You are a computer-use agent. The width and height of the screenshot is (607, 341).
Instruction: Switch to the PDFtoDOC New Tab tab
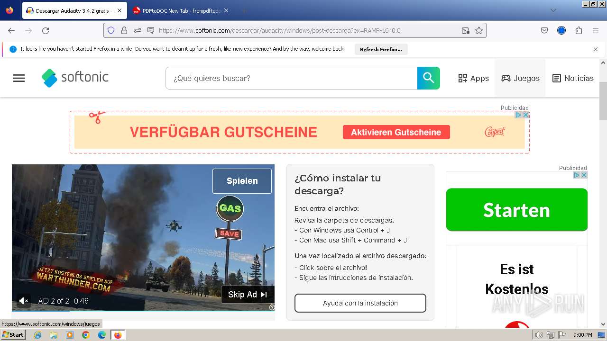[x=180, y=10]
